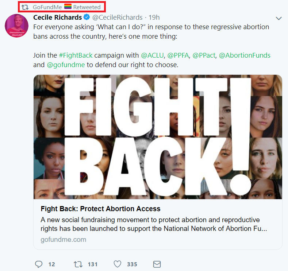Click the blue verified badge next to Cecile Richards
Image resolution: width=288 pixels, height=271 pixels.
tap(87, 17)
